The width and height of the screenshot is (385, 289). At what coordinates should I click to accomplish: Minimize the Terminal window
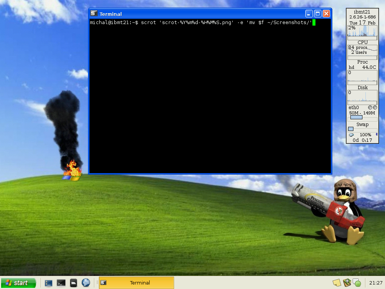[309, 14]
